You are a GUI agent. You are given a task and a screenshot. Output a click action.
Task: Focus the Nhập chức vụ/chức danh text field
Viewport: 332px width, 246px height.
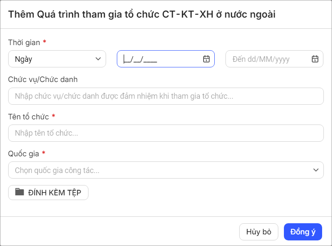pos(166,96)
